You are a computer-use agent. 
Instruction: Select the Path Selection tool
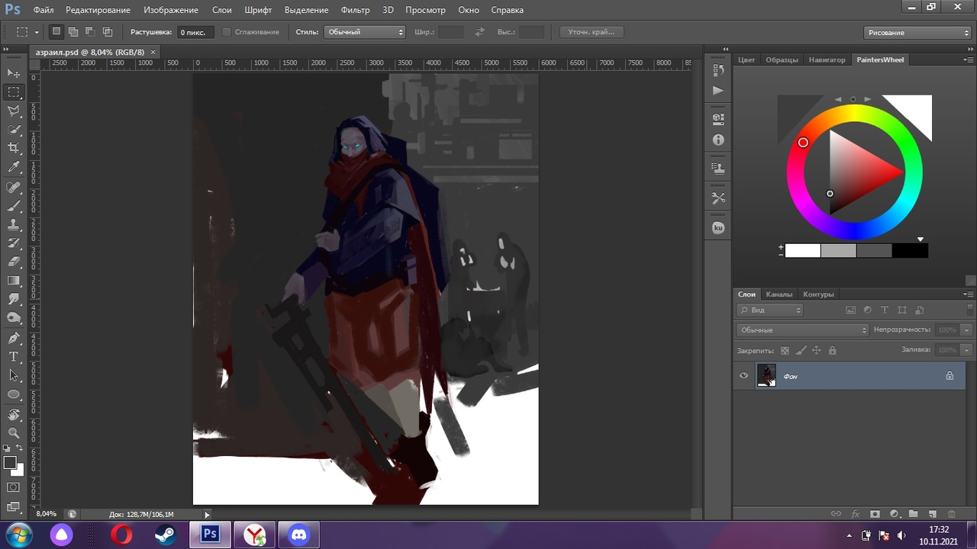[14, 375]
